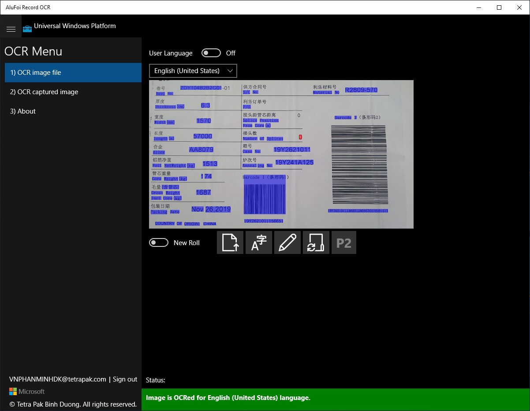The width and height of the screenshot is (530, 411).
Task: Click the toolbox icon beside Universal Windows Platform
Action: pyautogui.click(x=27, y=29)
